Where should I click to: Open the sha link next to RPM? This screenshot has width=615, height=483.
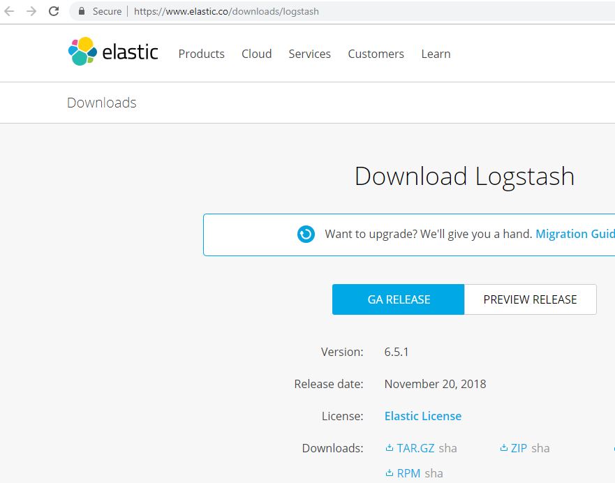point(434,473)
